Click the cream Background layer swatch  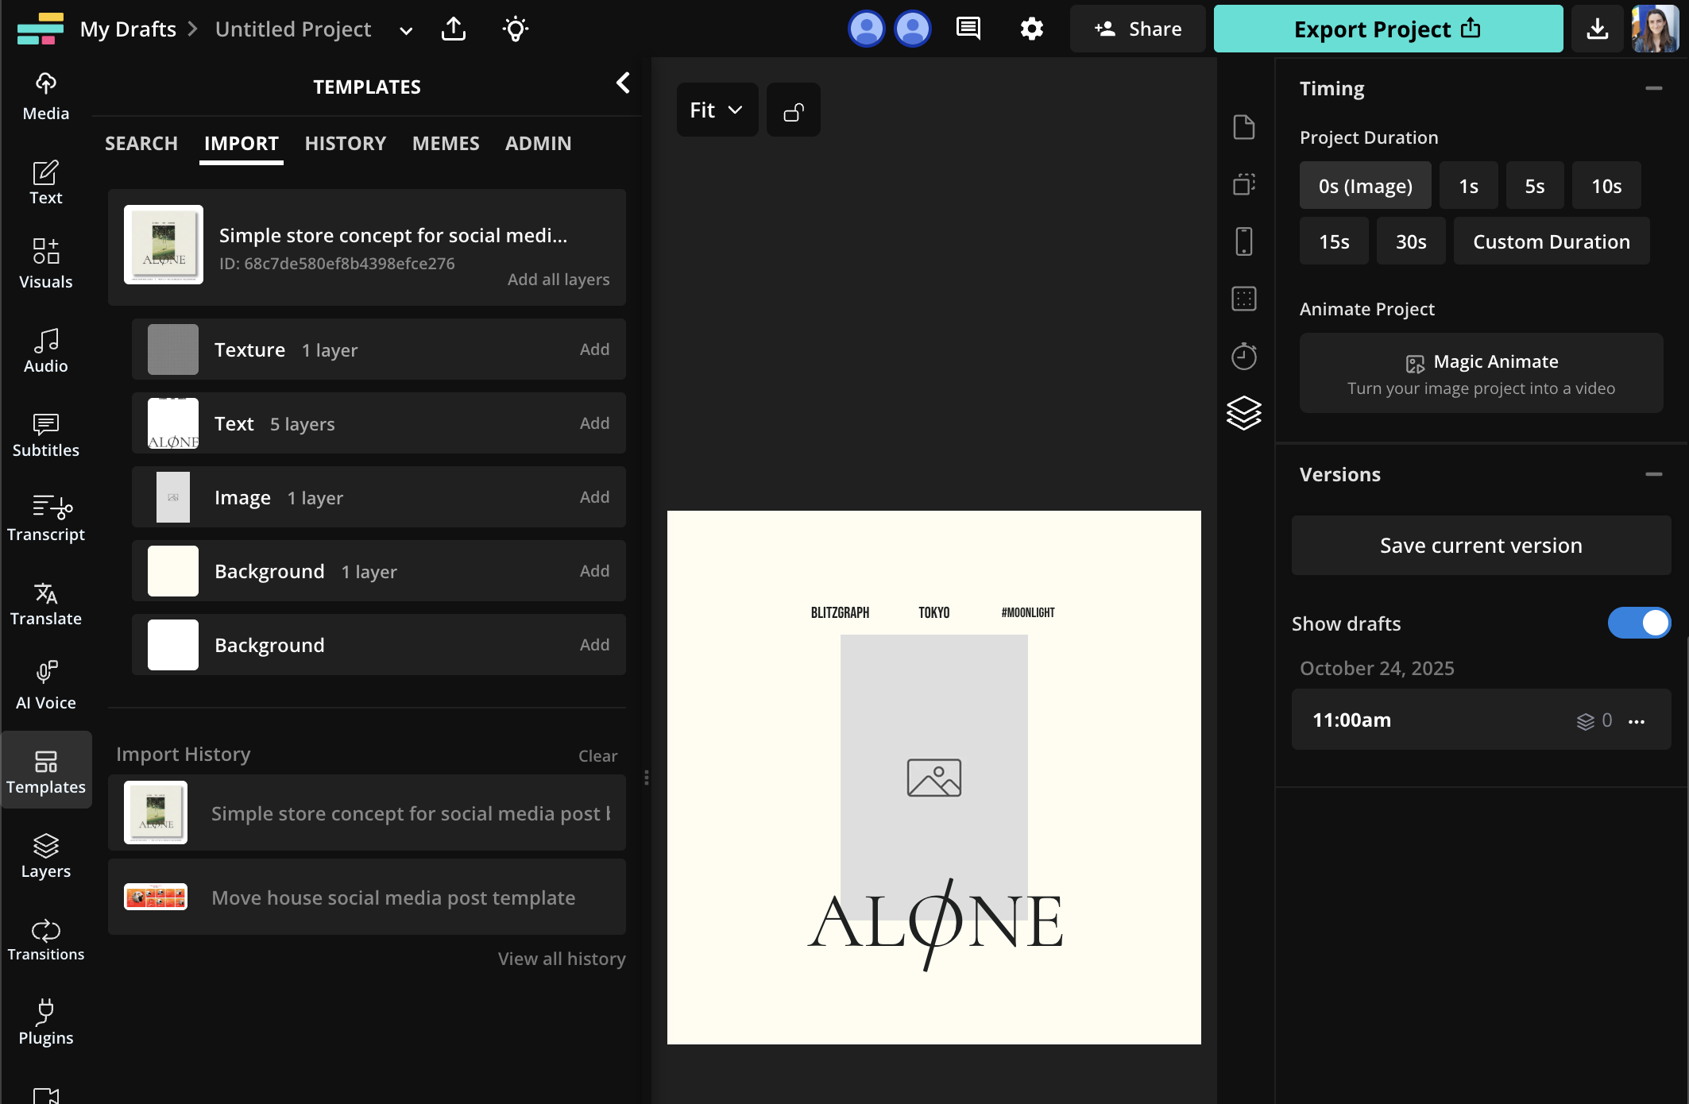tap(173, 571)
